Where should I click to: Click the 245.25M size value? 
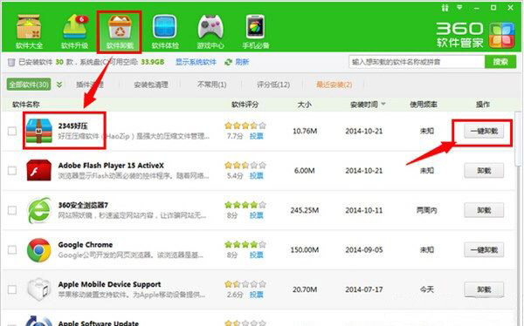(305, 210)
